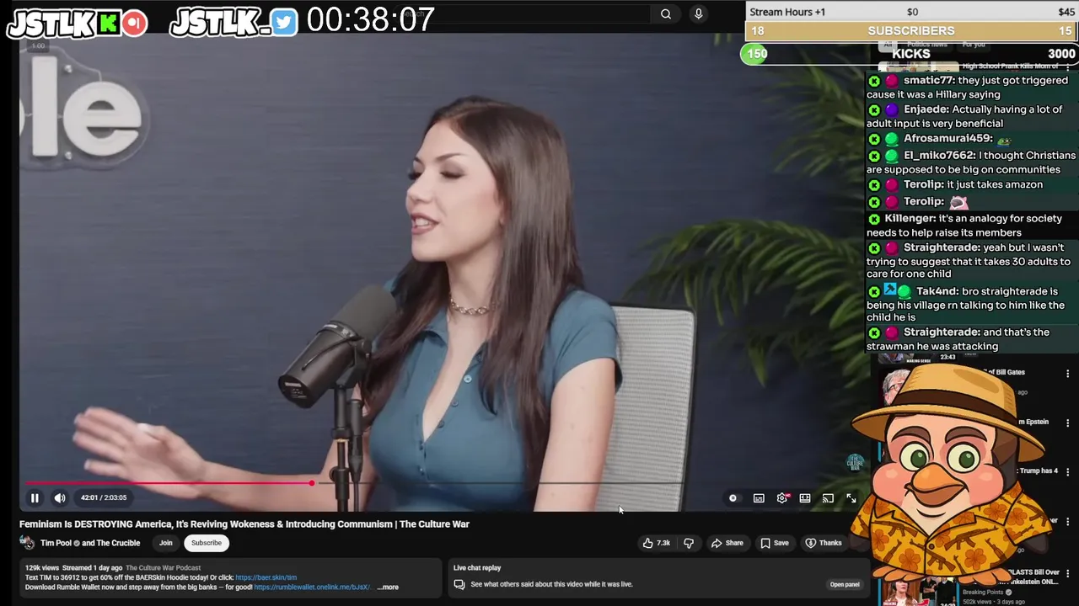This screenshot has width=1079, height=606.
Task: Click chat username smatic77
Action: 928,81
